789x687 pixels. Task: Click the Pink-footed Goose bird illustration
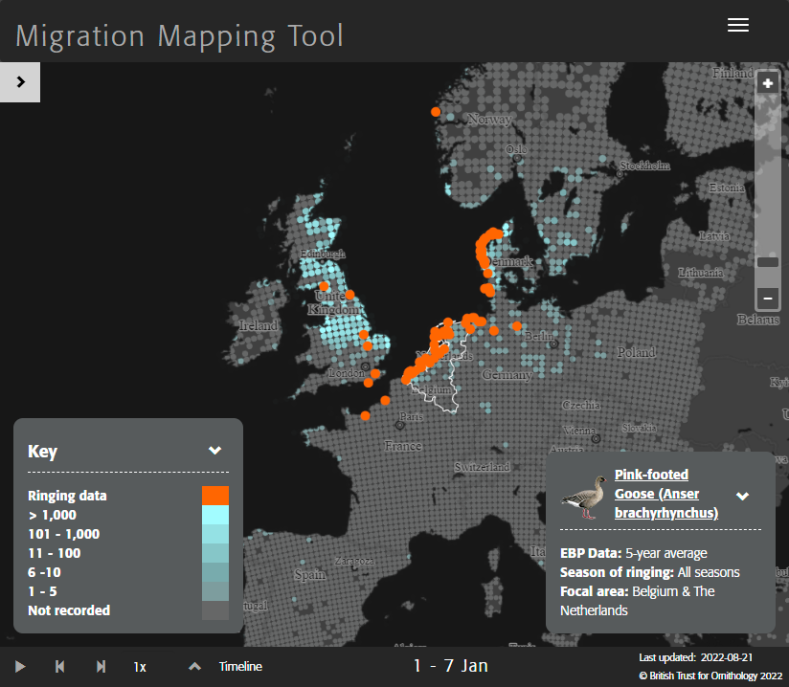[x=582, y=496]
